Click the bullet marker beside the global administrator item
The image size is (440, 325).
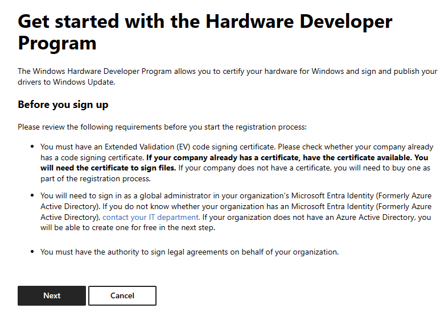pos(32,195)
